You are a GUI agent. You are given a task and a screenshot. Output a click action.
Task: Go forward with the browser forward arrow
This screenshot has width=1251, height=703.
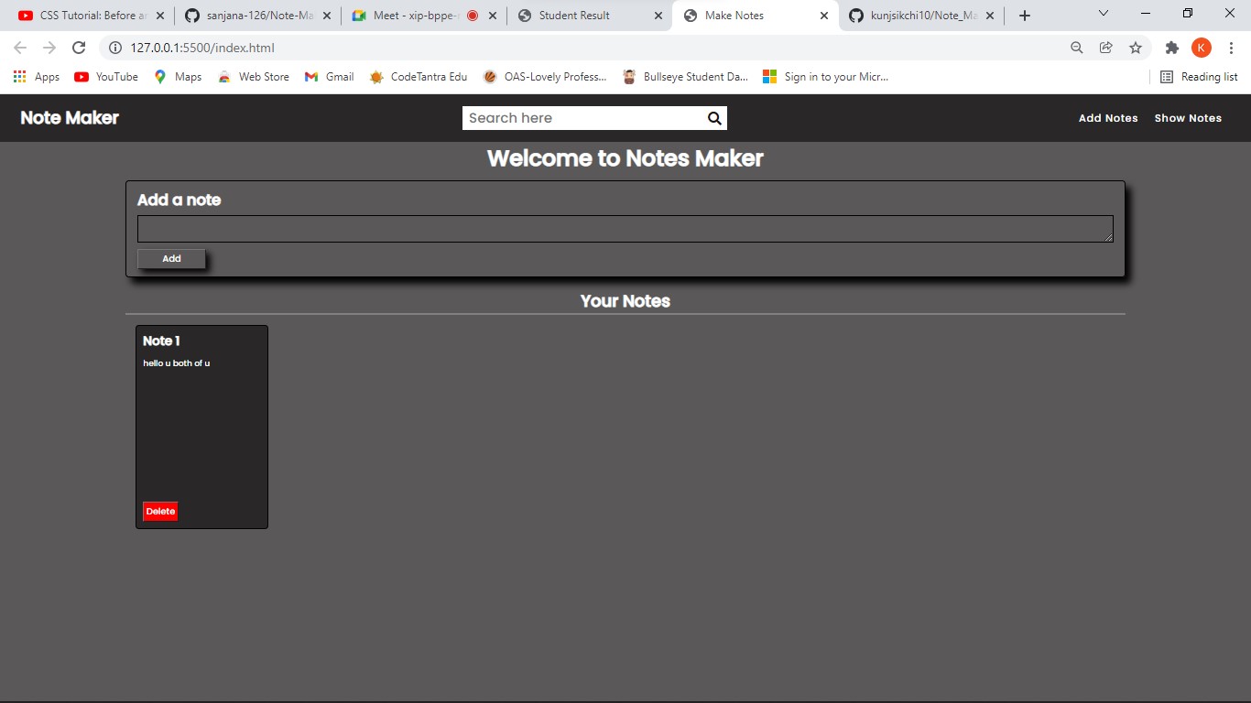(49, 48)
